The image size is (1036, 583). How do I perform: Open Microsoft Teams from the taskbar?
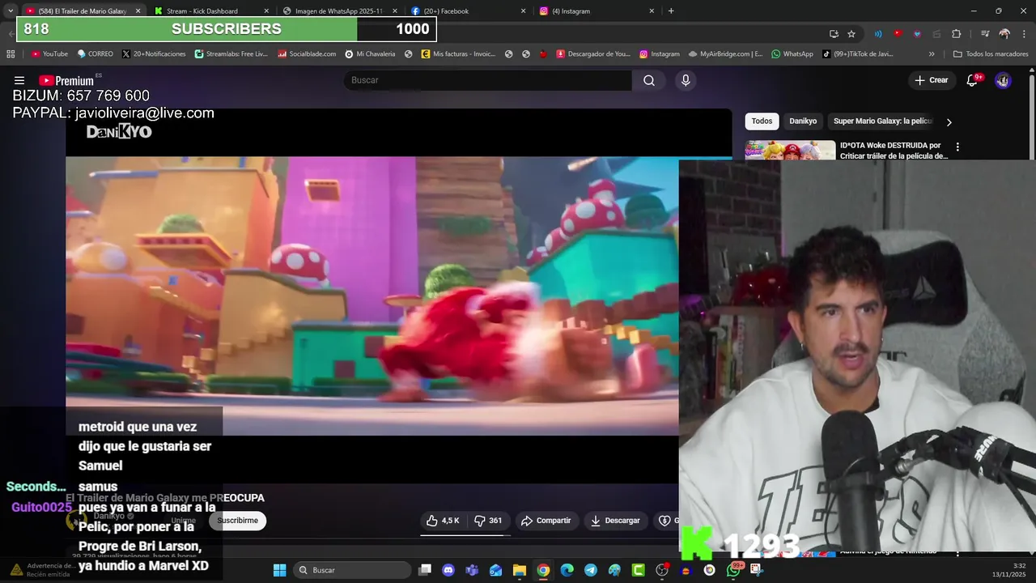[x=472, y=570]
